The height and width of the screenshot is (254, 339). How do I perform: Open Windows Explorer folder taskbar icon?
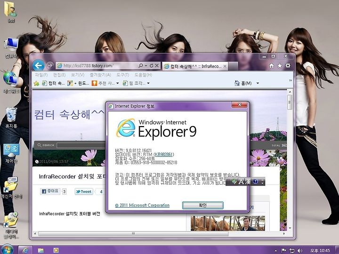40,250
